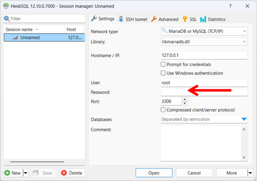Image resolution: width=257 pixels, height=181 pixels.
Task: Expand the Library dropdown
Action: pyautogui.click(x=204, y=42)
